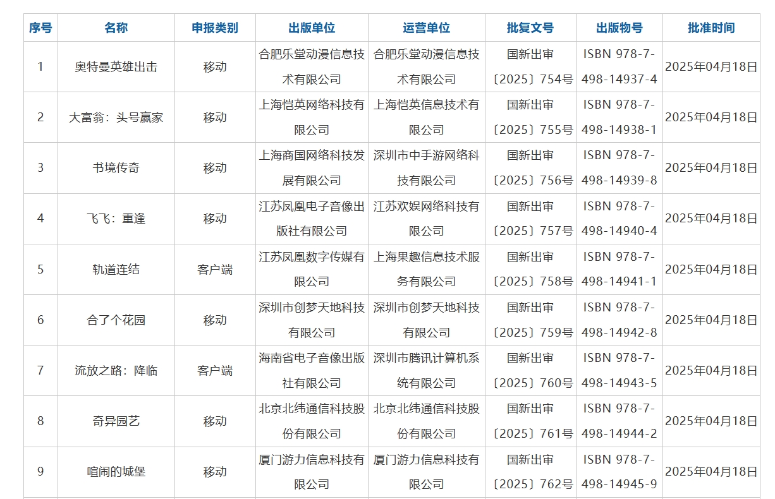This screenshot has height=499, width=775.
Task: Click publisher 江苏凤凰电子音像出版社有限公司
Action: click(x=312, y=219)
